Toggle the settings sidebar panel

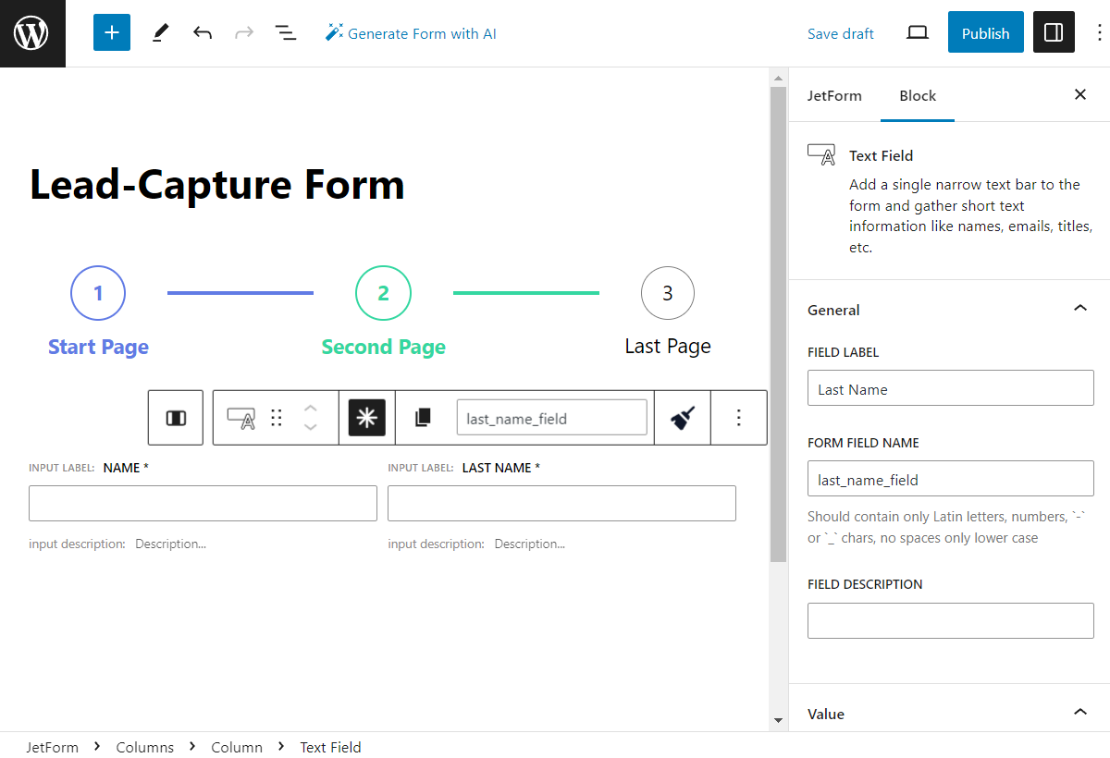click(x=1054, y=32)
